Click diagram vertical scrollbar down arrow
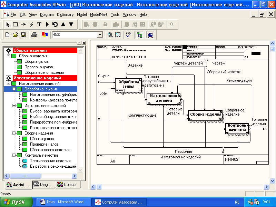The height and width of the screenshot is (207, 276). (272, 181)
